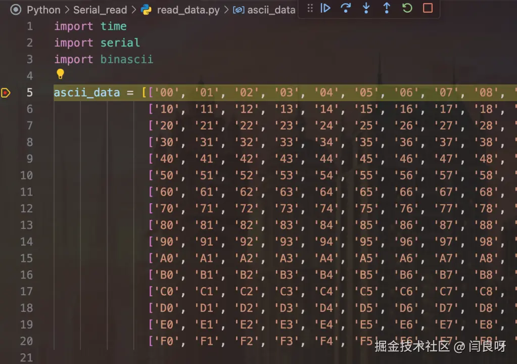Click the '88' string on line 13
The height and width of the screenshot is (364, 517).
[x=486, y=225]
